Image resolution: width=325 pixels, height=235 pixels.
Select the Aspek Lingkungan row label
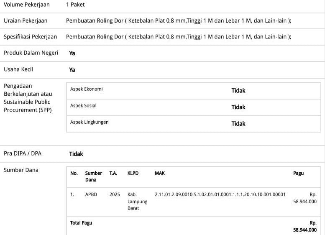coord(89,122)
